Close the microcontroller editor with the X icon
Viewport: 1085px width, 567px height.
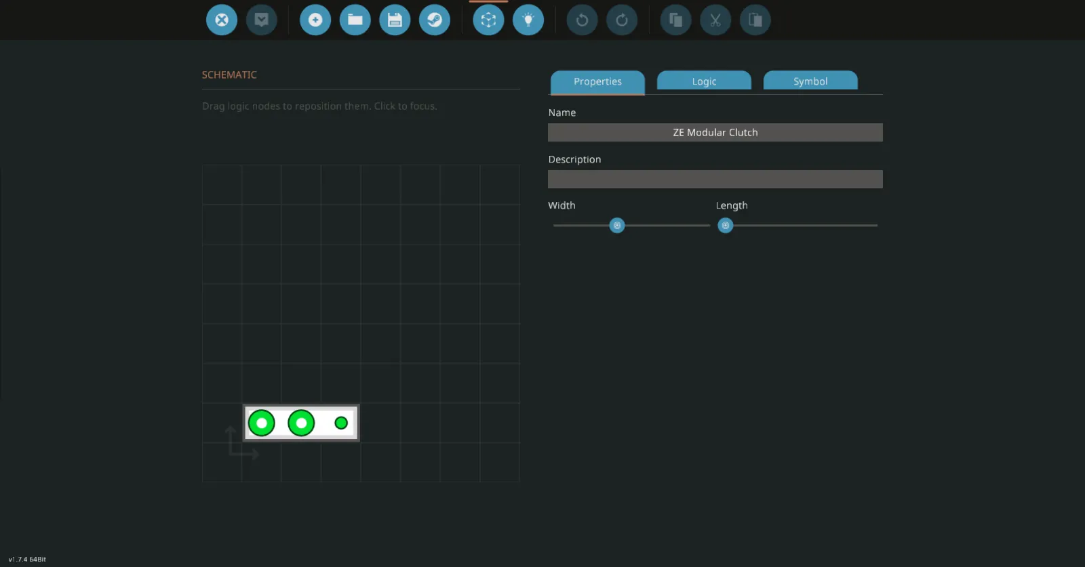click(222, 20)
